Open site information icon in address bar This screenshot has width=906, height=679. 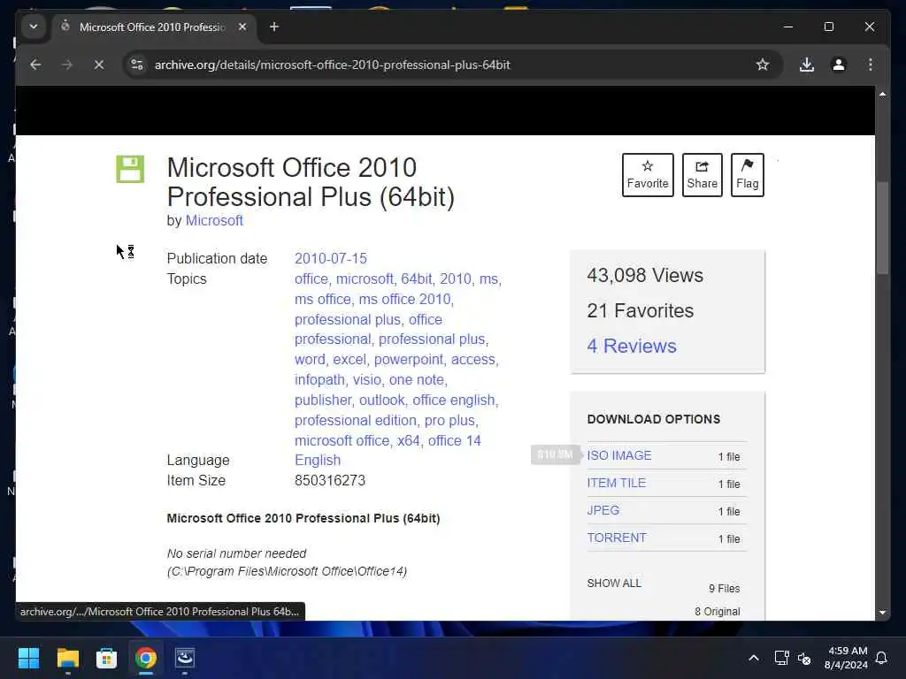click(x=137, y=65)
